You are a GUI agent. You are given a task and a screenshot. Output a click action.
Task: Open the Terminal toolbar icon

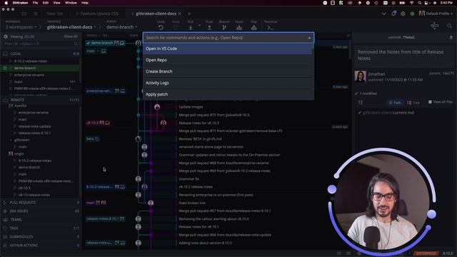270,27
